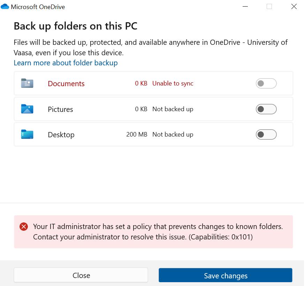Select the Desktop folder label

61,135
